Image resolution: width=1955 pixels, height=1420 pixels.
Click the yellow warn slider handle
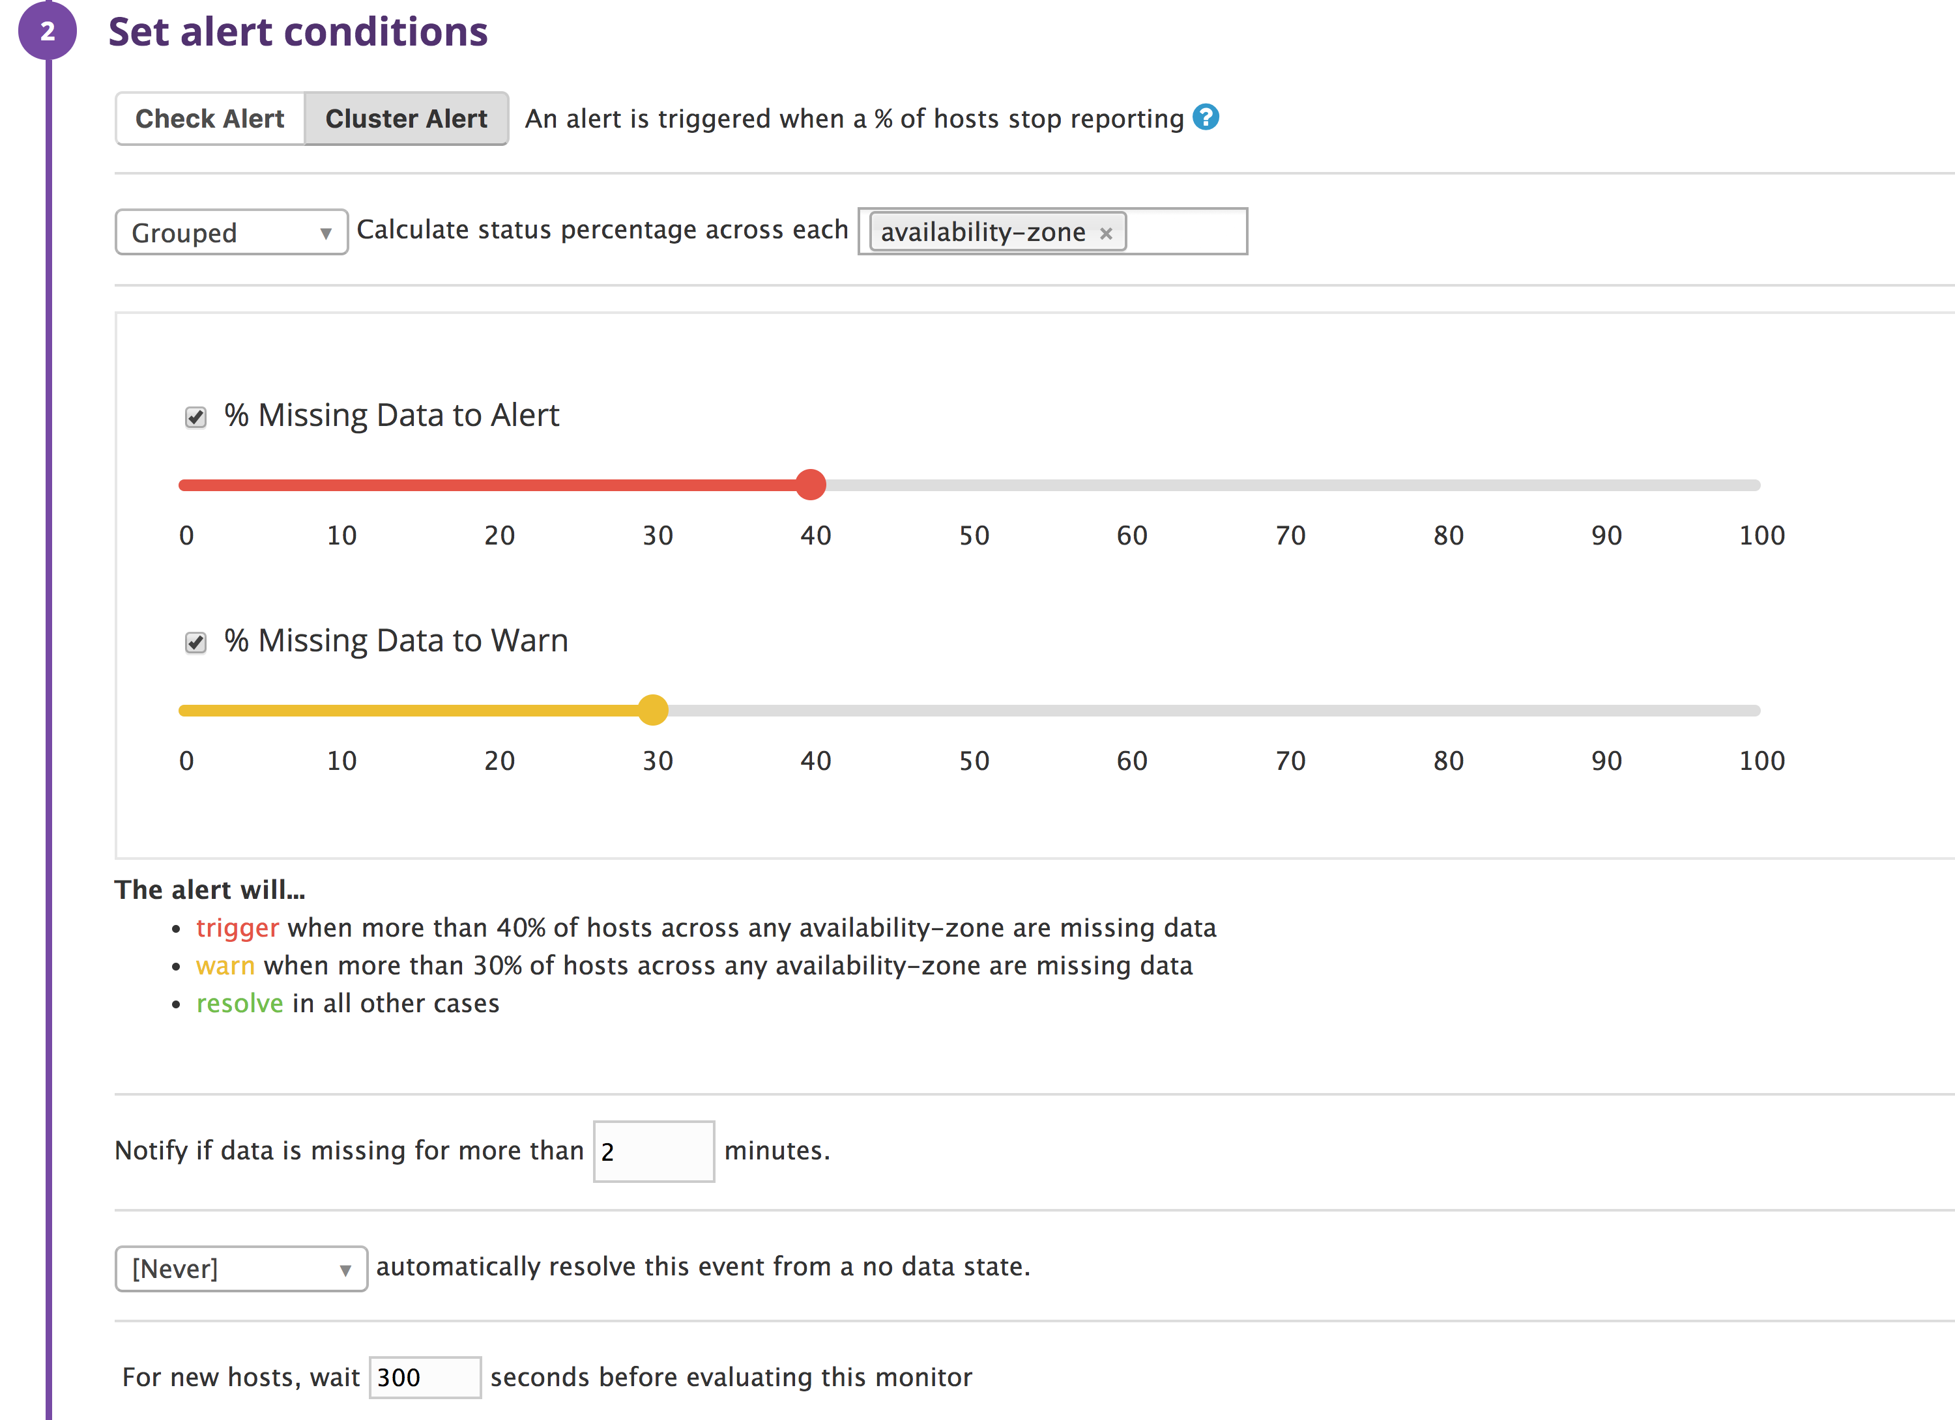tap(654, 710)
